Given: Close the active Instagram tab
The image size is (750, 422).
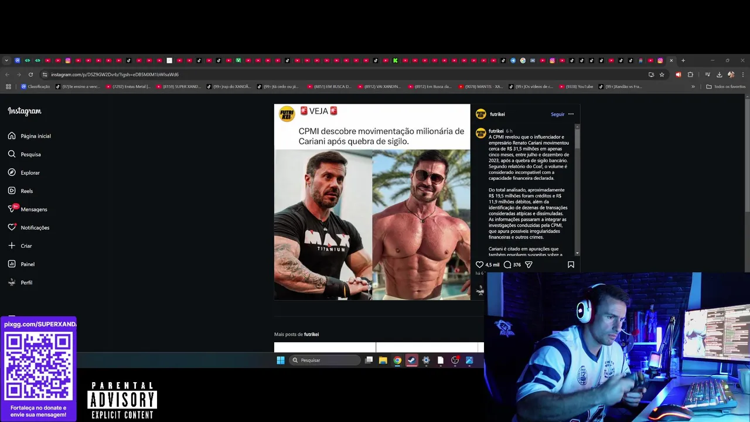Looking at the screenshot, I should (x=671, y=60).
